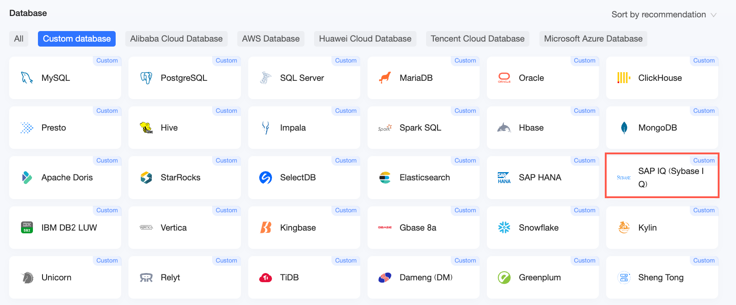This screenshot has height=305, width=736.
Task: Open the IBM DB2 LUW label
Action: coord(69,227)
